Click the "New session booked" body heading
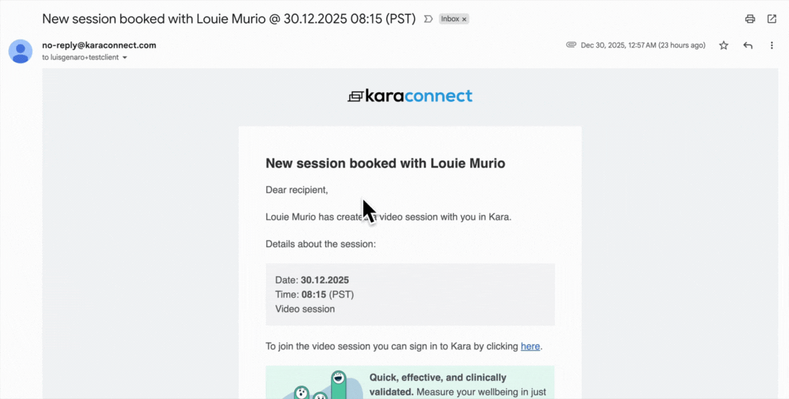 click(385, 163)
